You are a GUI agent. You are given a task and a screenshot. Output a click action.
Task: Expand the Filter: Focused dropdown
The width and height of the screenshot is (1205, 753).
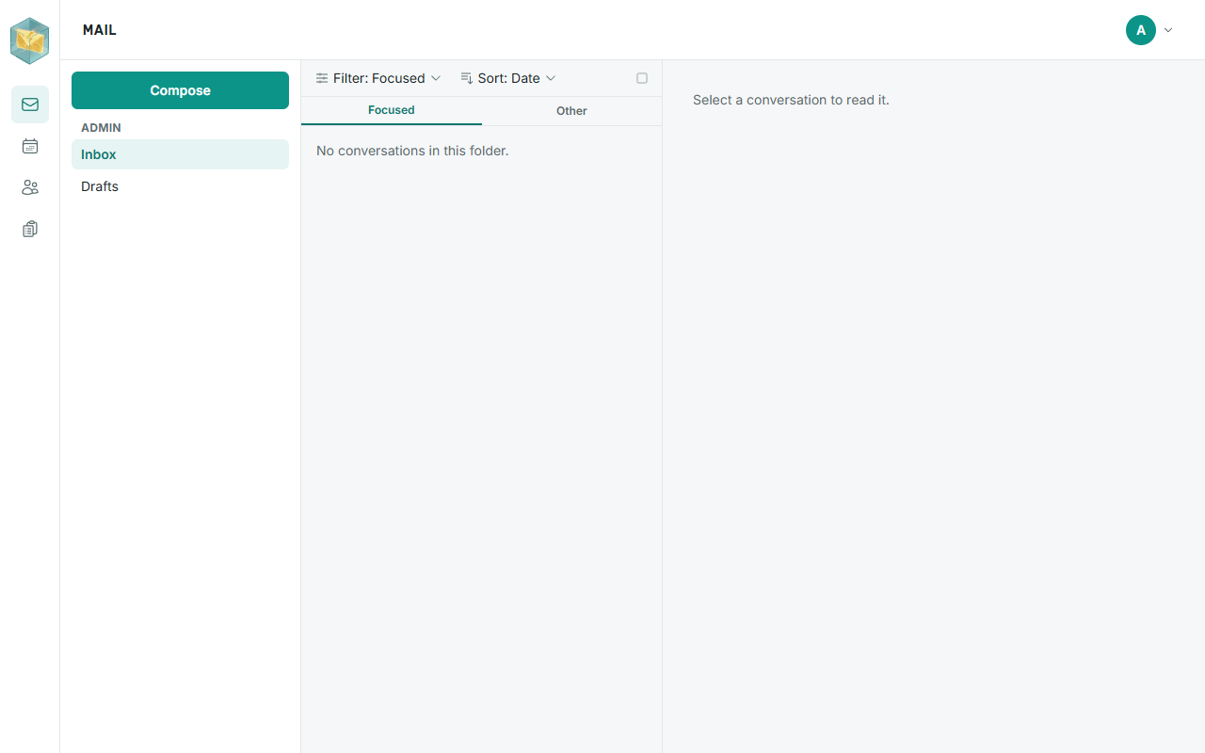[378, 78]
